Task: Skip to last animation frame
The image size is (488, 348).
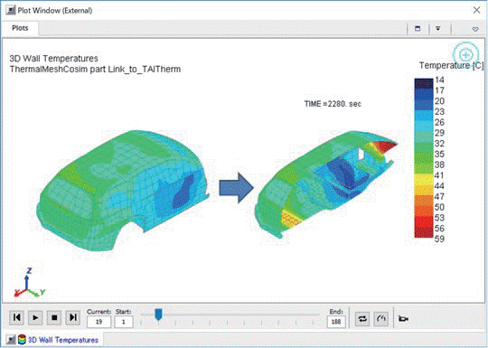Action: click(x=73, y=317)
